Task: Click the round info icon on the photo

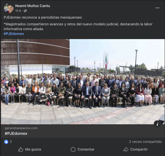Action: (x=157, y=124)
